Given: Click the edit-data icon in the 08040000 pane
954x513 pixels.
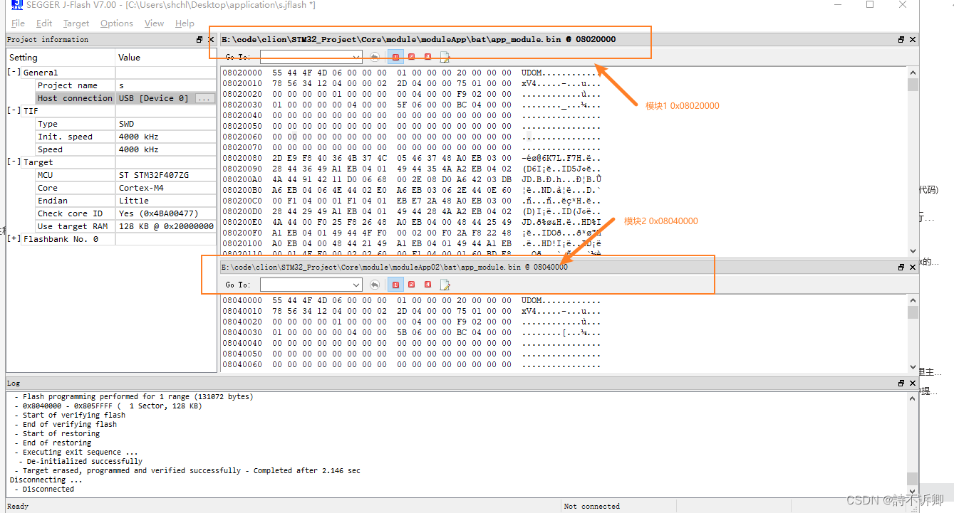Looking at the screenshot, I should (445, 285).
